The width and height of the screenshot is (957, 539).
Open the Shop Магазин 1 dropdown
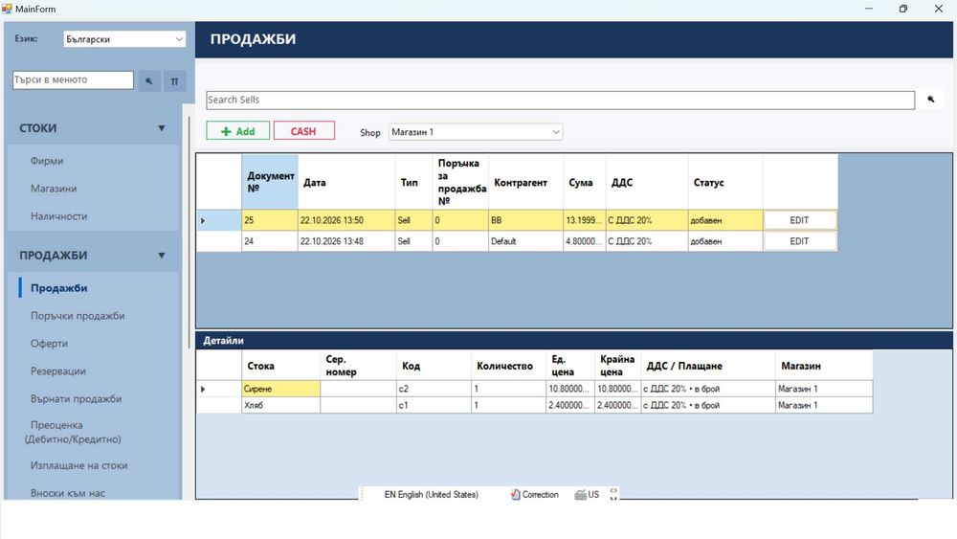[x=476, y=132]
